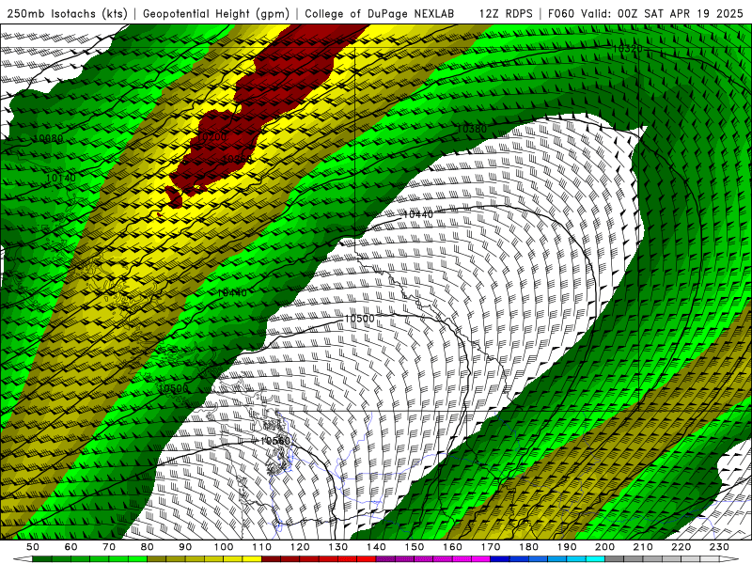Viewport: 752px width, 564px height.
Task: Select the 180 kt label on the color scale
Action: point(528,547)
